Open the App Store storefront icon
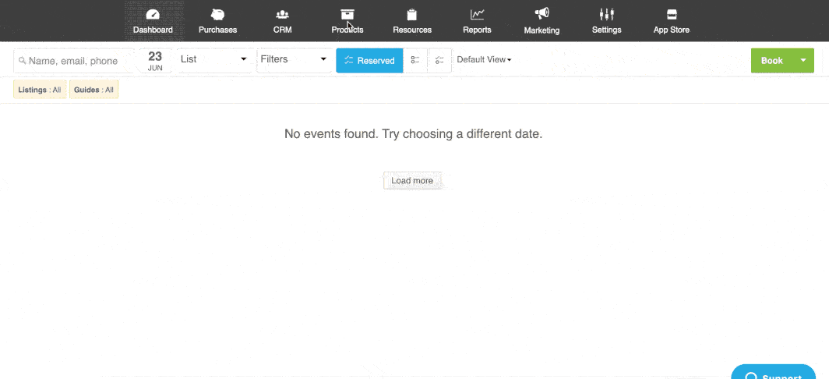 672,14
